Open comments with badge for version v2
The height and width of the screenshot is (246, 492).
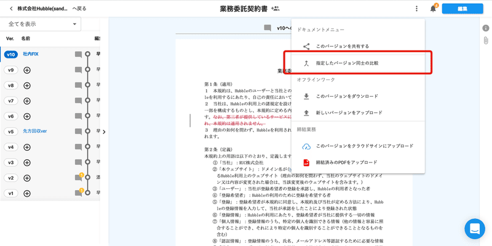click(x=79, y=177)
